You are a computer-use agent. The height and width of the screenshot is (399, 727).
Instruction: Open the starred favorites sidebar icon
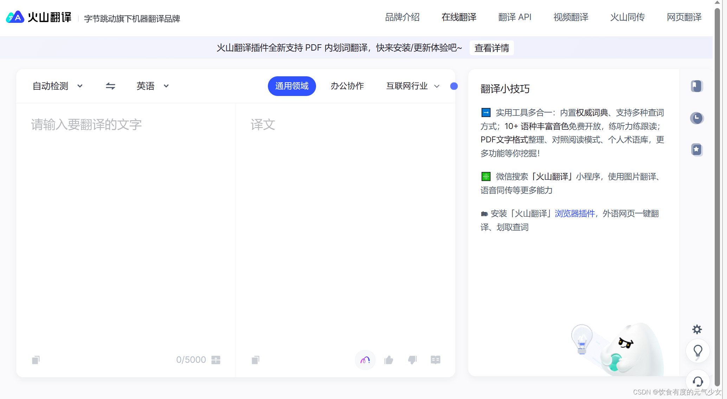click(696, 150)
